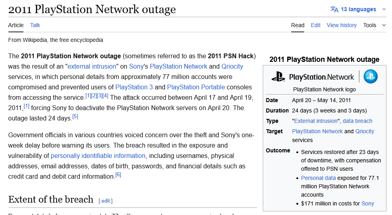Open citation reference [2]
This screenshot has width=392, height=215.
(x=94, y=95)
